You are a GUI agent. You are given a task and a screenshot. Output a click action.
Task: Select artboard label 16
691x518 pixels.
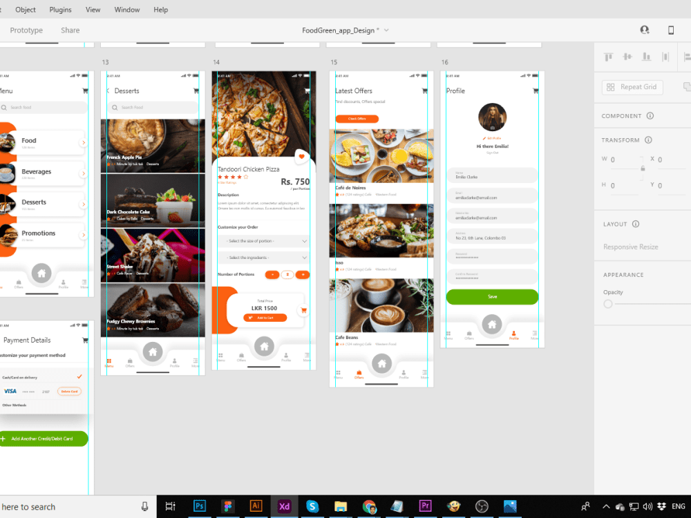(x=444, y=62)
